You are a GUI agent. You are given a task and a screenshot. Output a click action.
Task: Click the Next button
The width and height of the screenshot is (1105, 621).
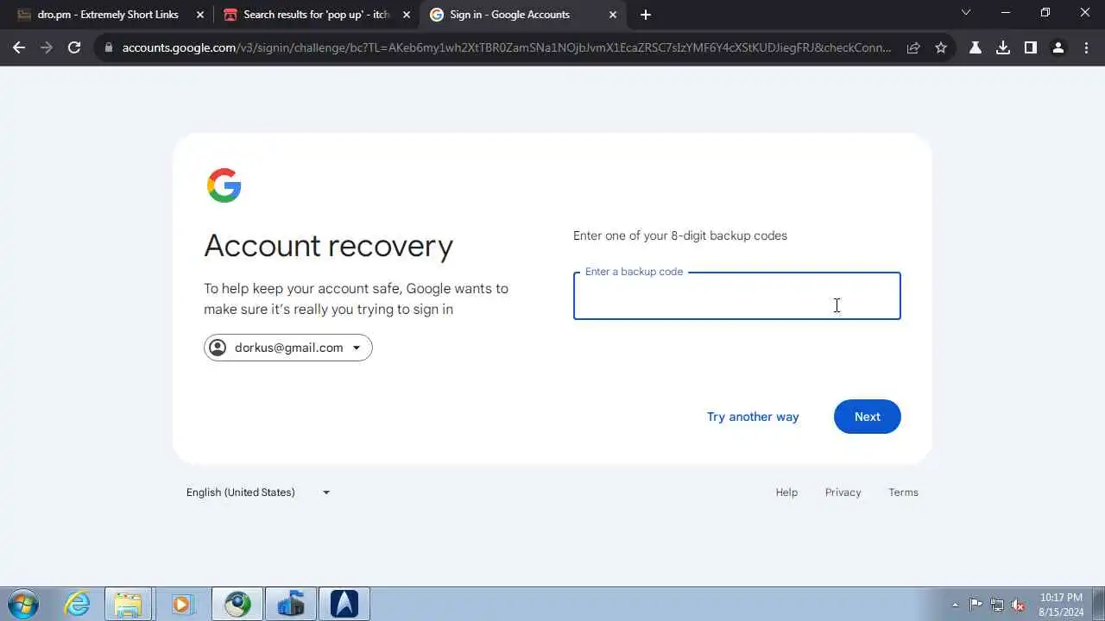868,417
